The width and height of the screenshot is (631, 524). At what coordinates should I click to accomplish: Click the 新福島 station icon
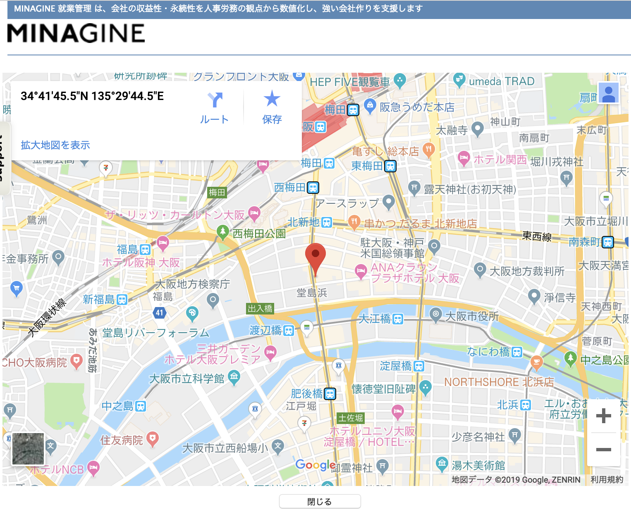[122, 300]
